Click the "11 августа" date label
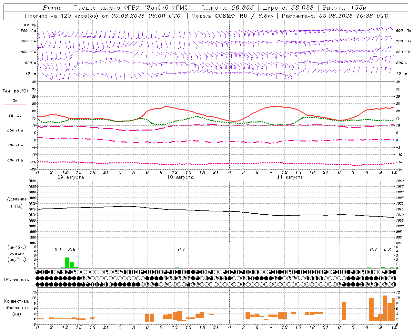 [290, 177]
